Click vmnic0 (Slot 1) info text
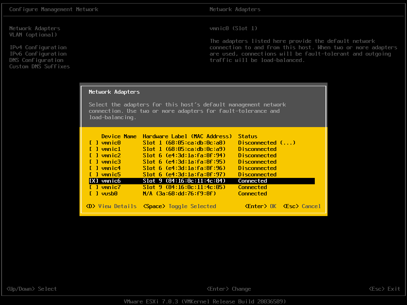Image resolution: width=407 pixels, height=305 pixels. tap(233, 28)
